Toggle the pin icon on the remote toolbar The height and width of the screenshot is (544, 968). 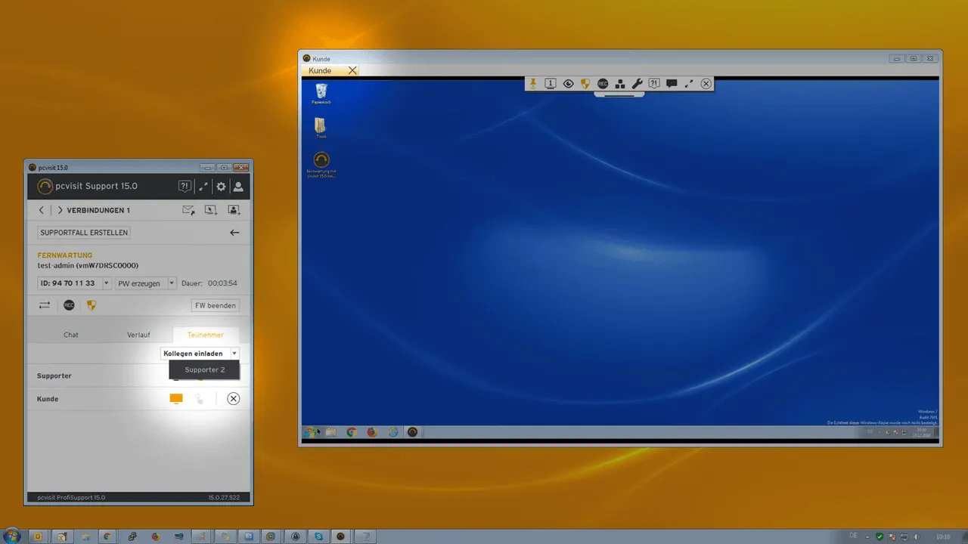pyautogui.click(x=532, y=83)
